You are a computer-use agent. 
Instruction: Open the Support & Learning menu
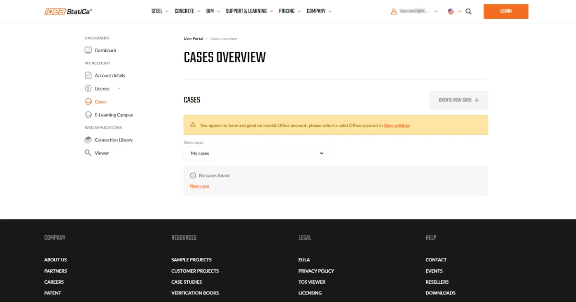(249, 11)
